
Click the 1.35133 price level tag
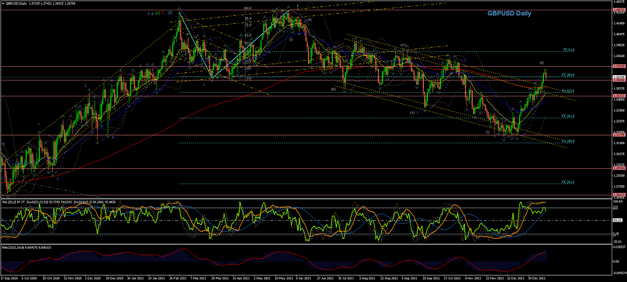(x=619, y=96)
